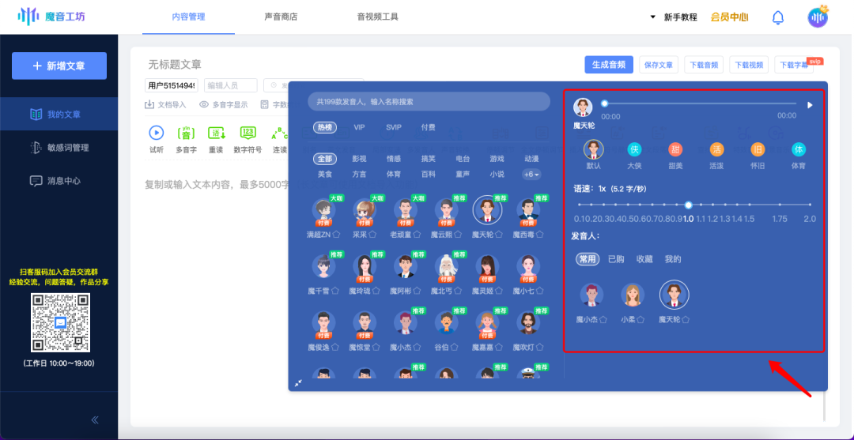Switch to the 已购 voices tab
The height and width of the screenshot is (440, 854).
click(616, 259)
